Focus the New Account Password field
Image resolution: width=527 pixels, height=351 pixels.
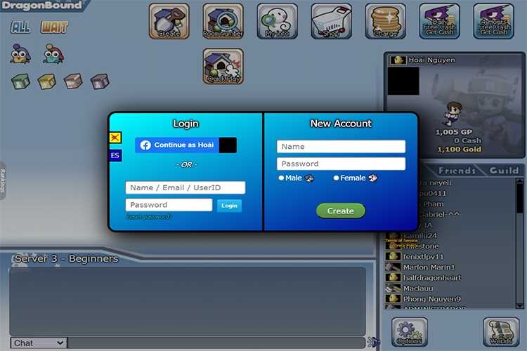341,164
